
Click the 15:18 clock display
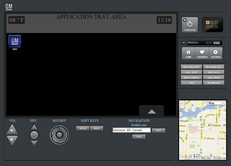coord(164,20)
